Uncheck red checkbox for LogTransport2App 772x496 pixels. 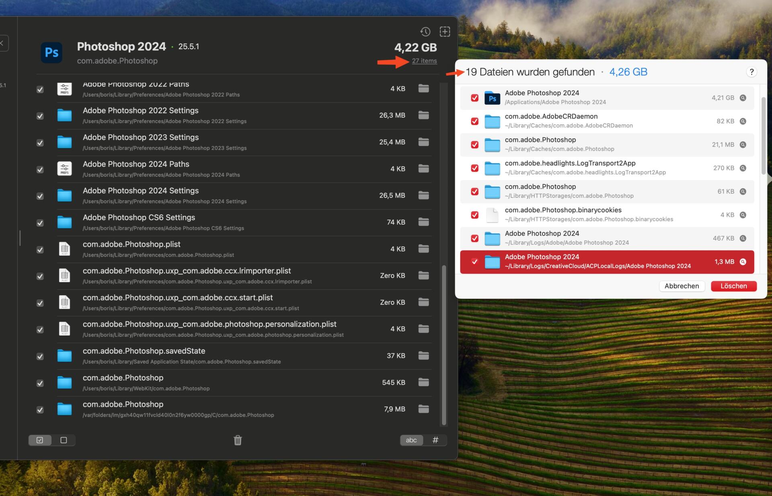pos(474,168)
